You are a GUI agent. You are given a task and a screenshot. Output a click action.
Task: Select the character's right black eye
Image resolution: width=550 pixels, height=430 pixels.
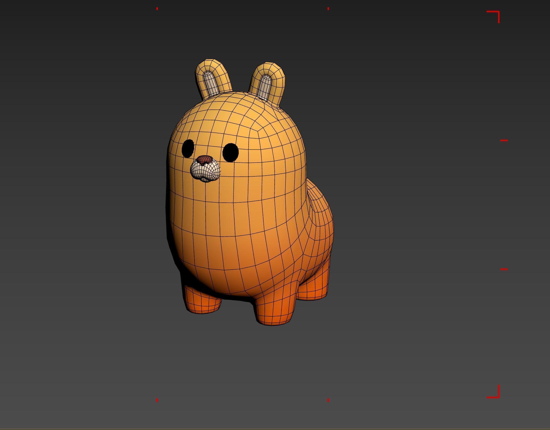pyautogui.click(x=231, y=152)
